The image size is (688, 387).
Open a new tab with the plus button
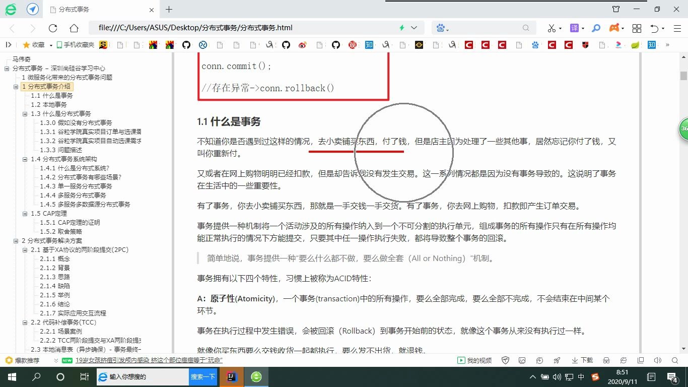point(169,9)
